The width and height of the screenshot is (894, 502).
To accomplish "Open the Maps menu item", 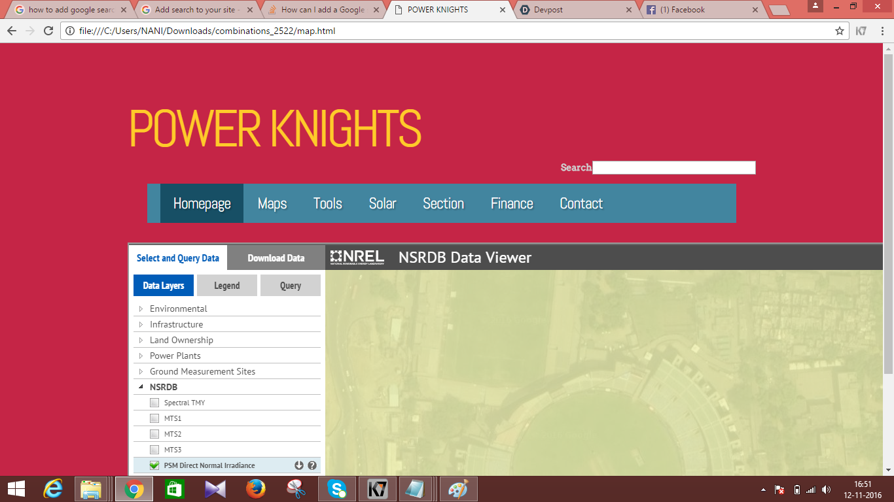I will (x=272, y=203).
